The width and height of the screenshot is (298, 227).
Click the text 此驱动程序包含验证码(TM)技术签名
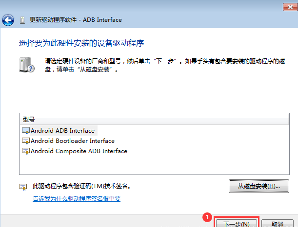(x=82, y=186)
